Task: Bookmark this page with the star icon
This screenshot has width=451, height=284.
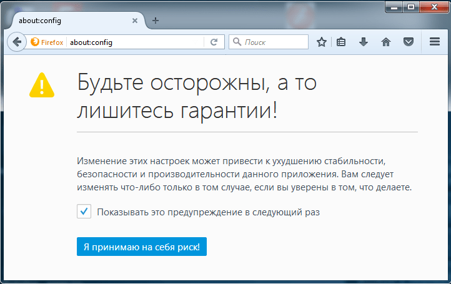Action: (x=321, y=42)
